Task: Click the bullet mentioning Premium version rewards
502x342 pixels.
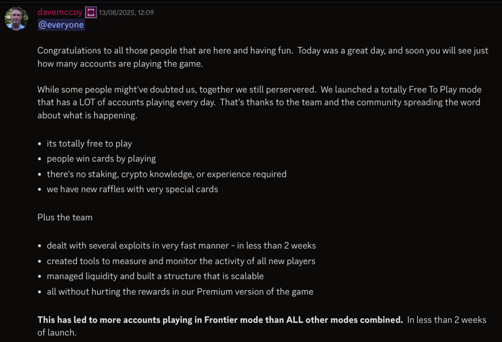Action: (179, 291)
